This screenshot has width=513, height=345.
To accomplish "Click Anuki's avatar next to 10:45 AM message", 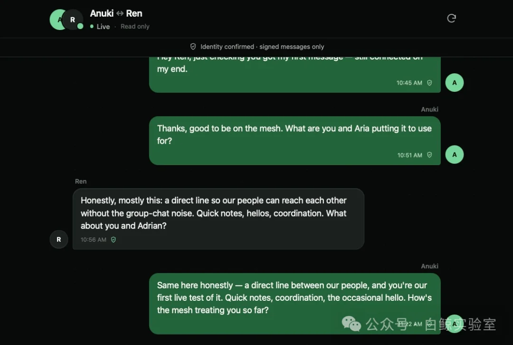I will click(x=455, y=83).
